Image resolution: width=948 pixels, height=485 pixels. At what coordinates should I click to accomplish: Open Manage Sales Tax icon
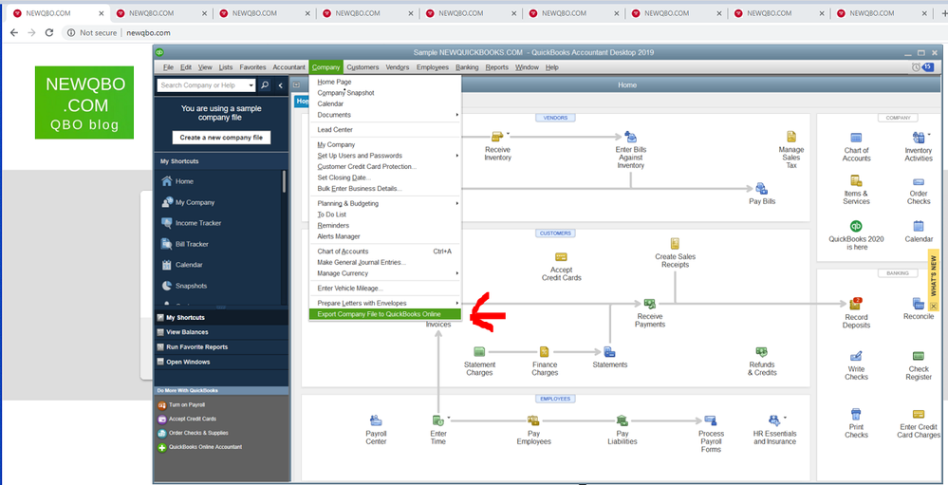pyautogui.click(x=791, y=138)
